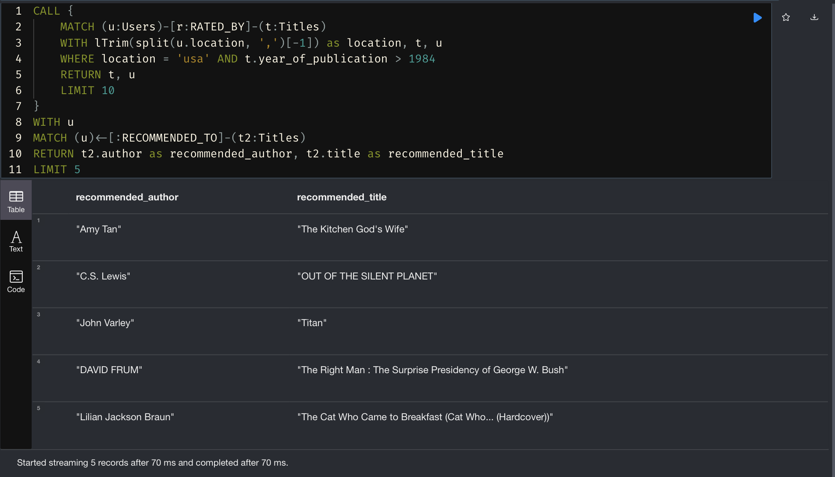835x477 pixels.
Task: Click "OUT OF THE SILENT PLANET" cell
Action: pos(367,276)
